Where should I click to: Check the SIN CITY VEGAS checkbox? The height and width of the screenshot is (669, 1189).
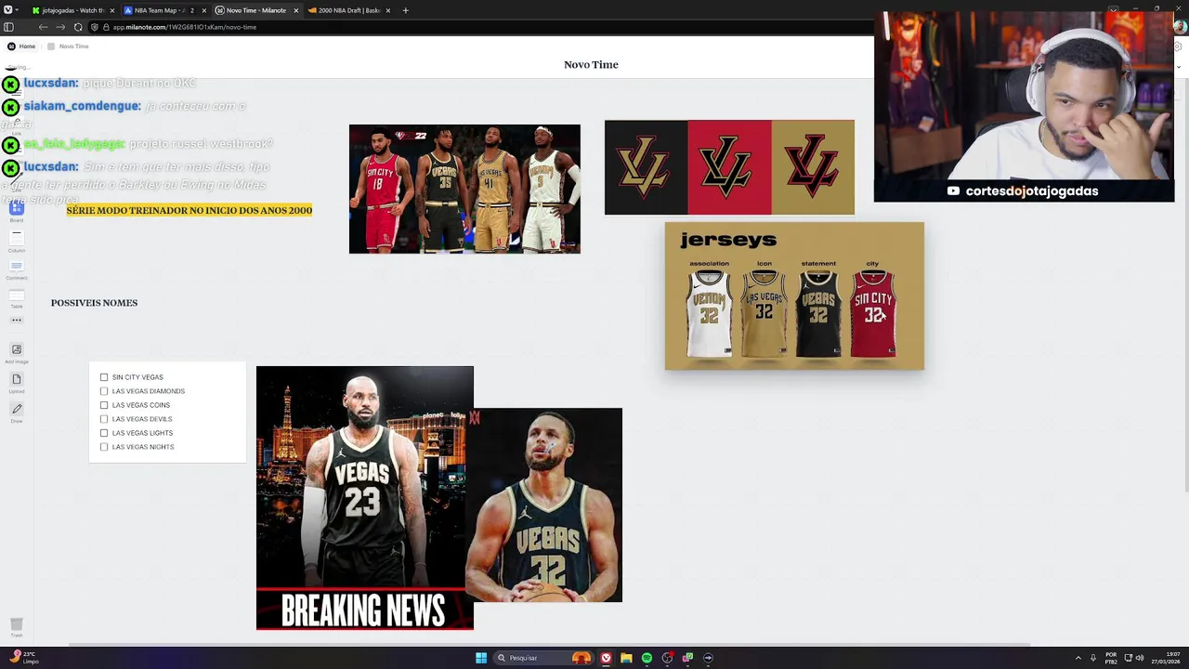point(104,377)
